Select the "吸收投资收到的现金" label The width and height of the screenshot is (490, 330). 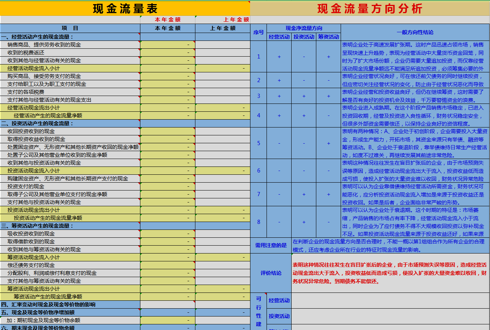click(x=31, y=234)
